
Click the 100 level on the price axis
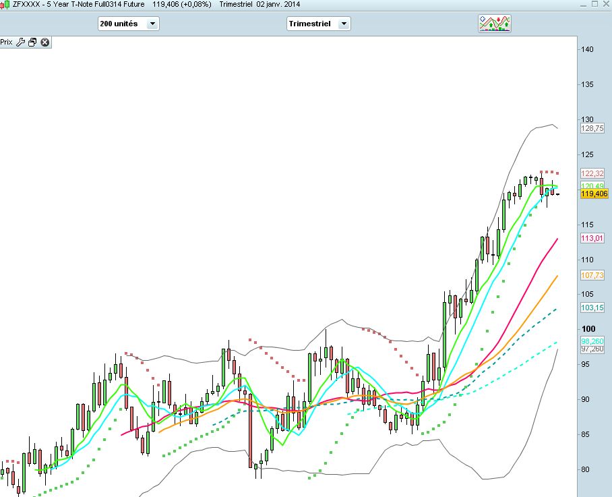(590, 328)
